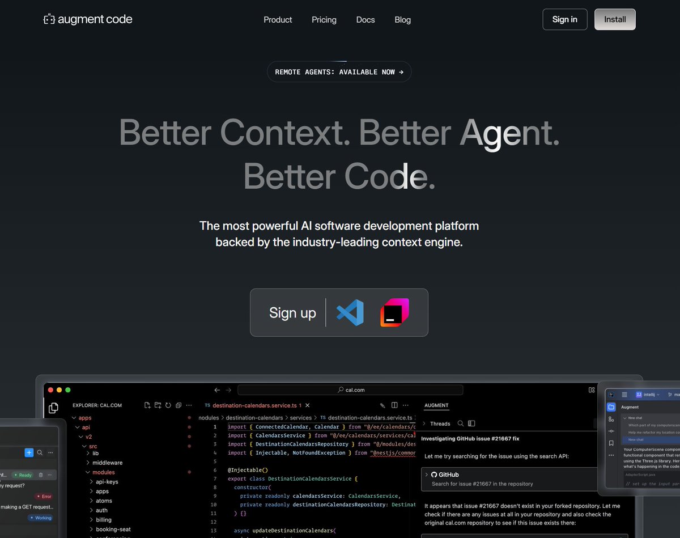Open IntelliJ hamburger main menu
Viewport: 680px width, 538px height.
coord(624,395)
